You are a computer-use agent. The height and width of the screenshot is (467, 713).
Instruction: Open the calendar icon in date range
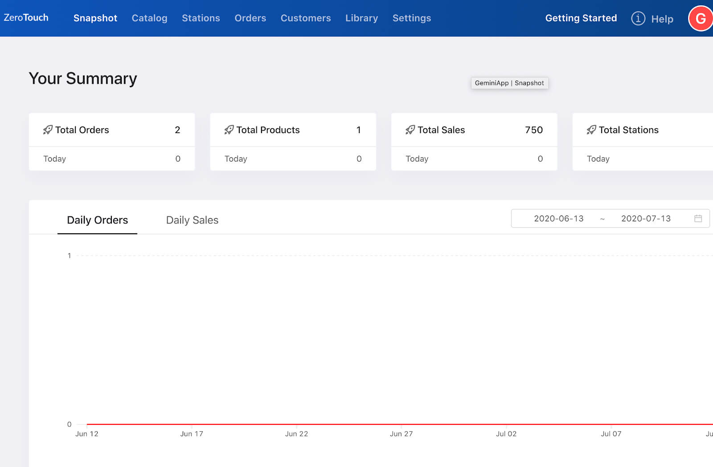pyautogui.click(x=698, y=218)
